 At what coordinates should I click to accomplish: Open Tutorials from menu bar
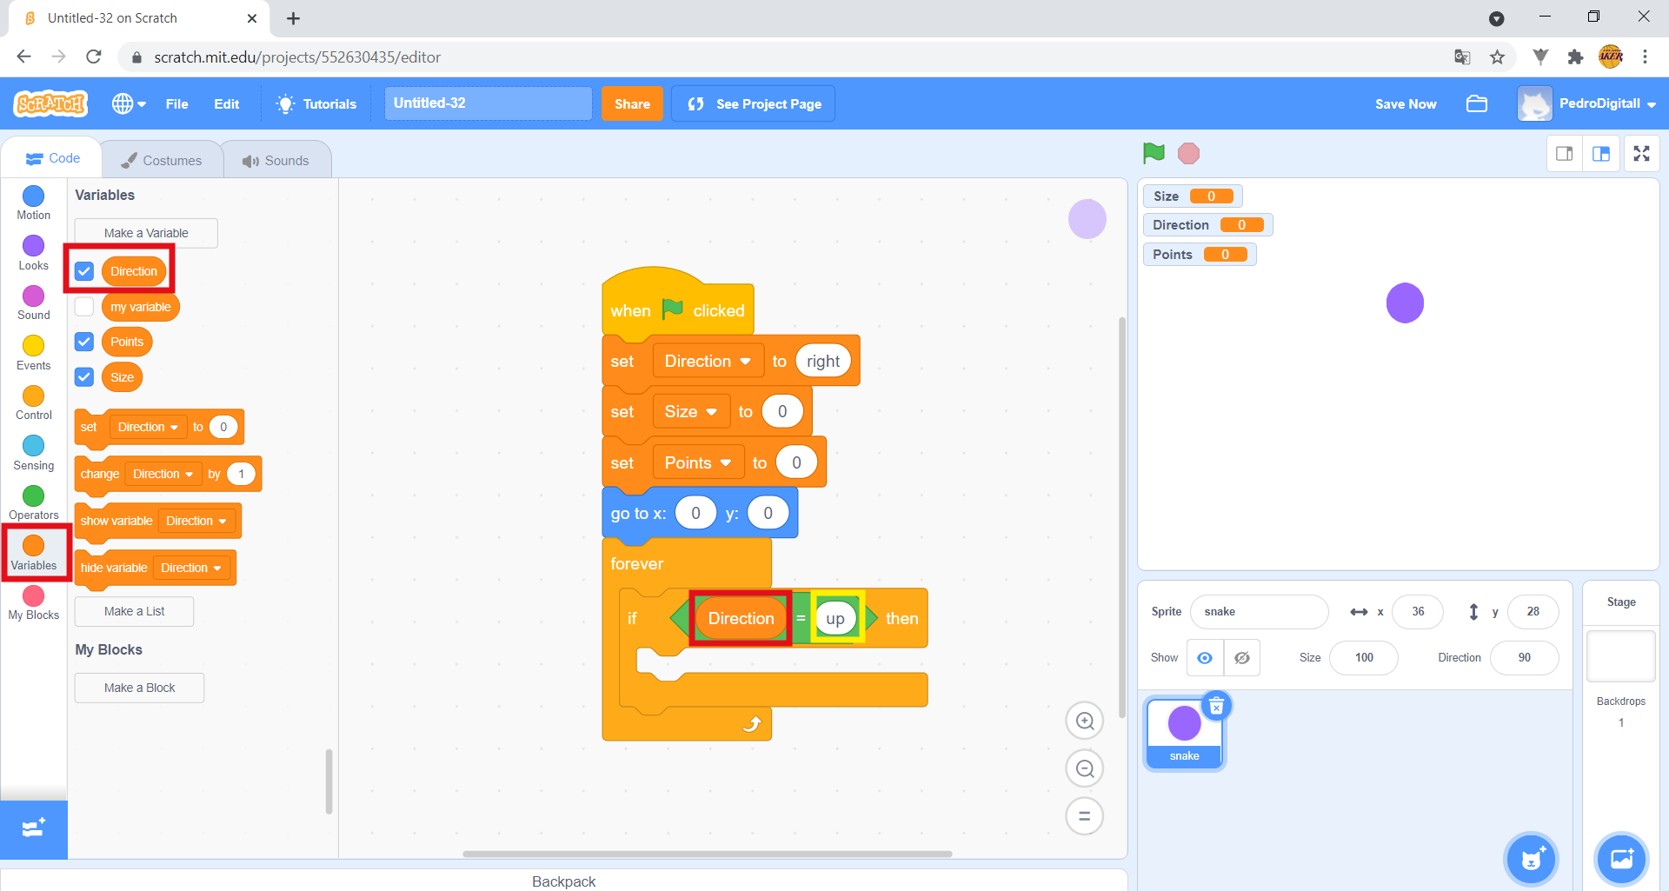coord(316,103)
